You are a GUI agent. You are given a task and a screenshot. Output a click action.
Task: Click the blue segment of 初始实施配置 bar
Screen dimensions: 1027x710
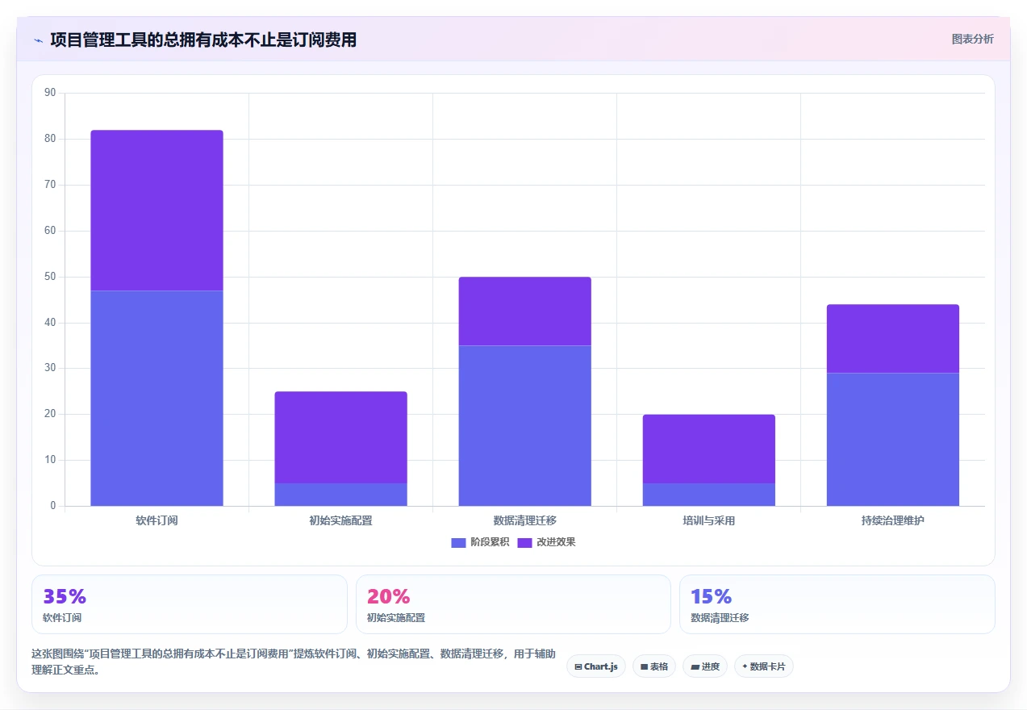340,495
